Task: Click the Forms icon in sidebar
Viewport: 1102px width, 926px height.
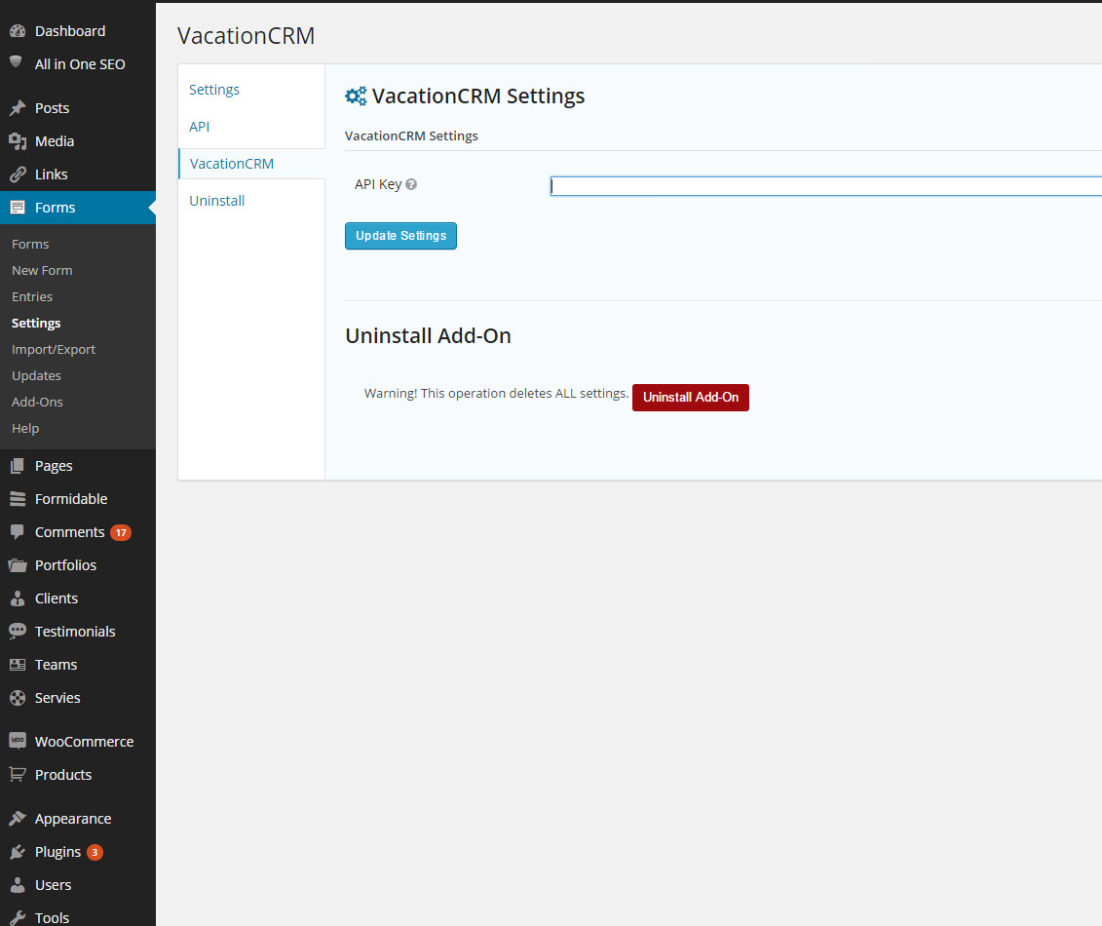Action: tap(18, 208)
